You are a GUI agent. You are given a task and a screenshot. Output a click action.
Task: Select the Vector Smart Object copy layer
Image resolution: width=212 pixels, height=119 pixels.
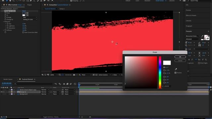pos(28,90)
